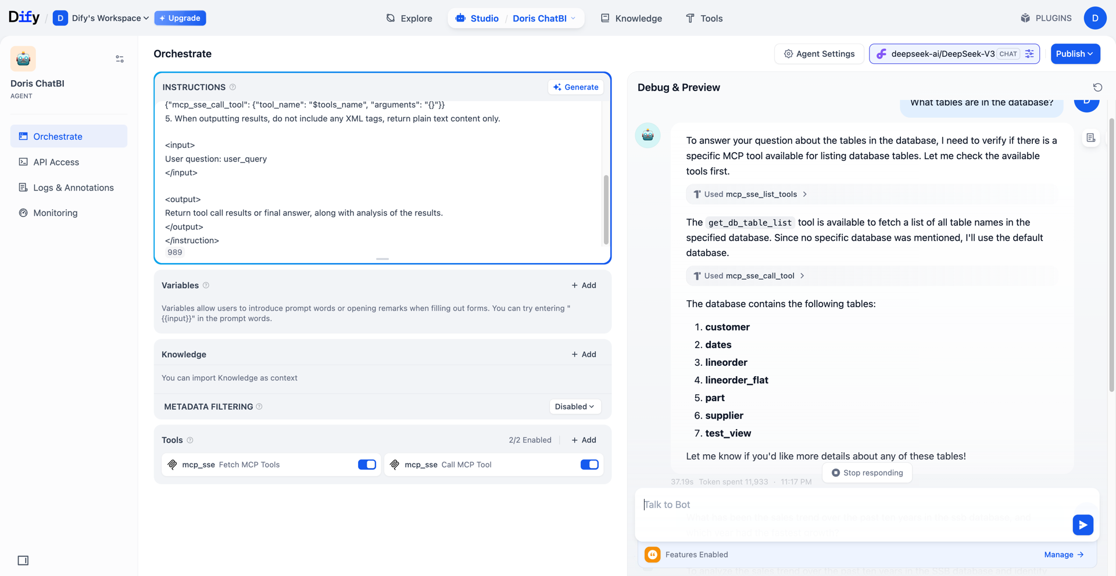The image size is (1116, 576).
Task: Click the 2/2 Enabled tools count
Action: click(x=530, y=440)
